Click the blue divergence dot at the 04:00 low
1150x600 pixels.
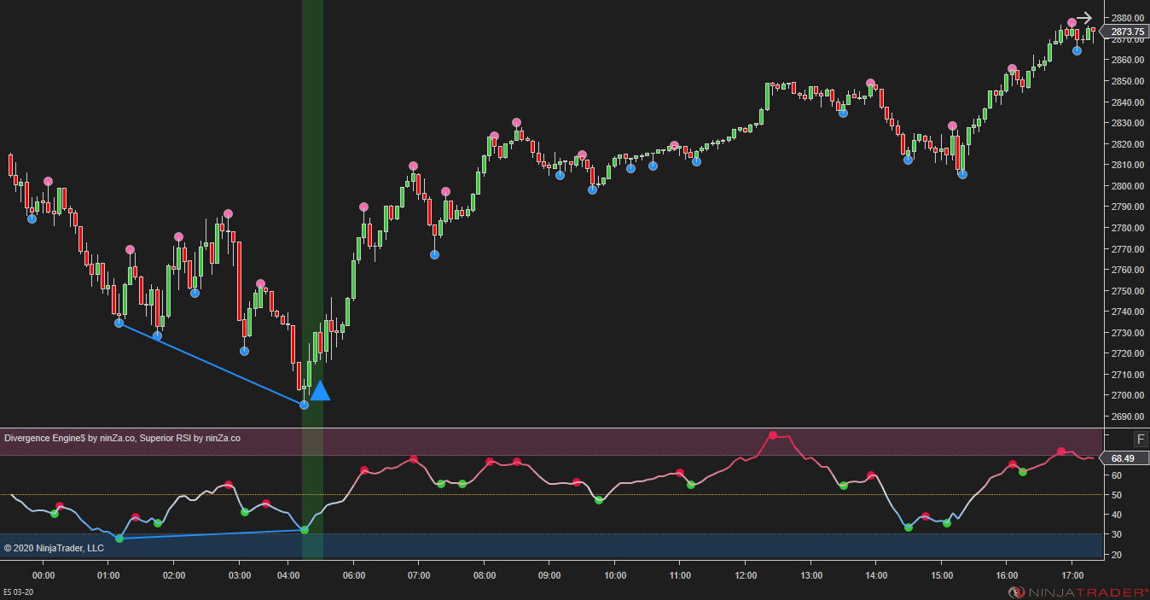pyautogui.click(x=303, y=405)
